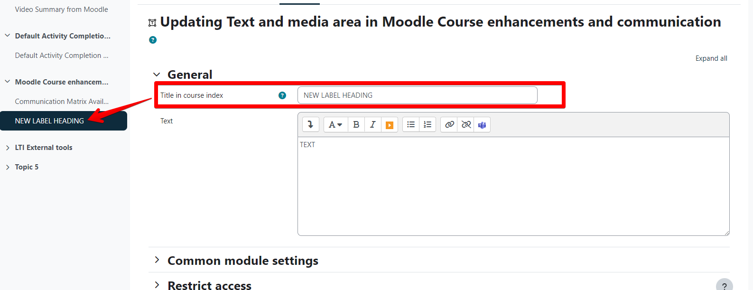Open the Default Activity Completion sub-item
Viewport: 753px width, 290px height.
[x=62, y=56]
